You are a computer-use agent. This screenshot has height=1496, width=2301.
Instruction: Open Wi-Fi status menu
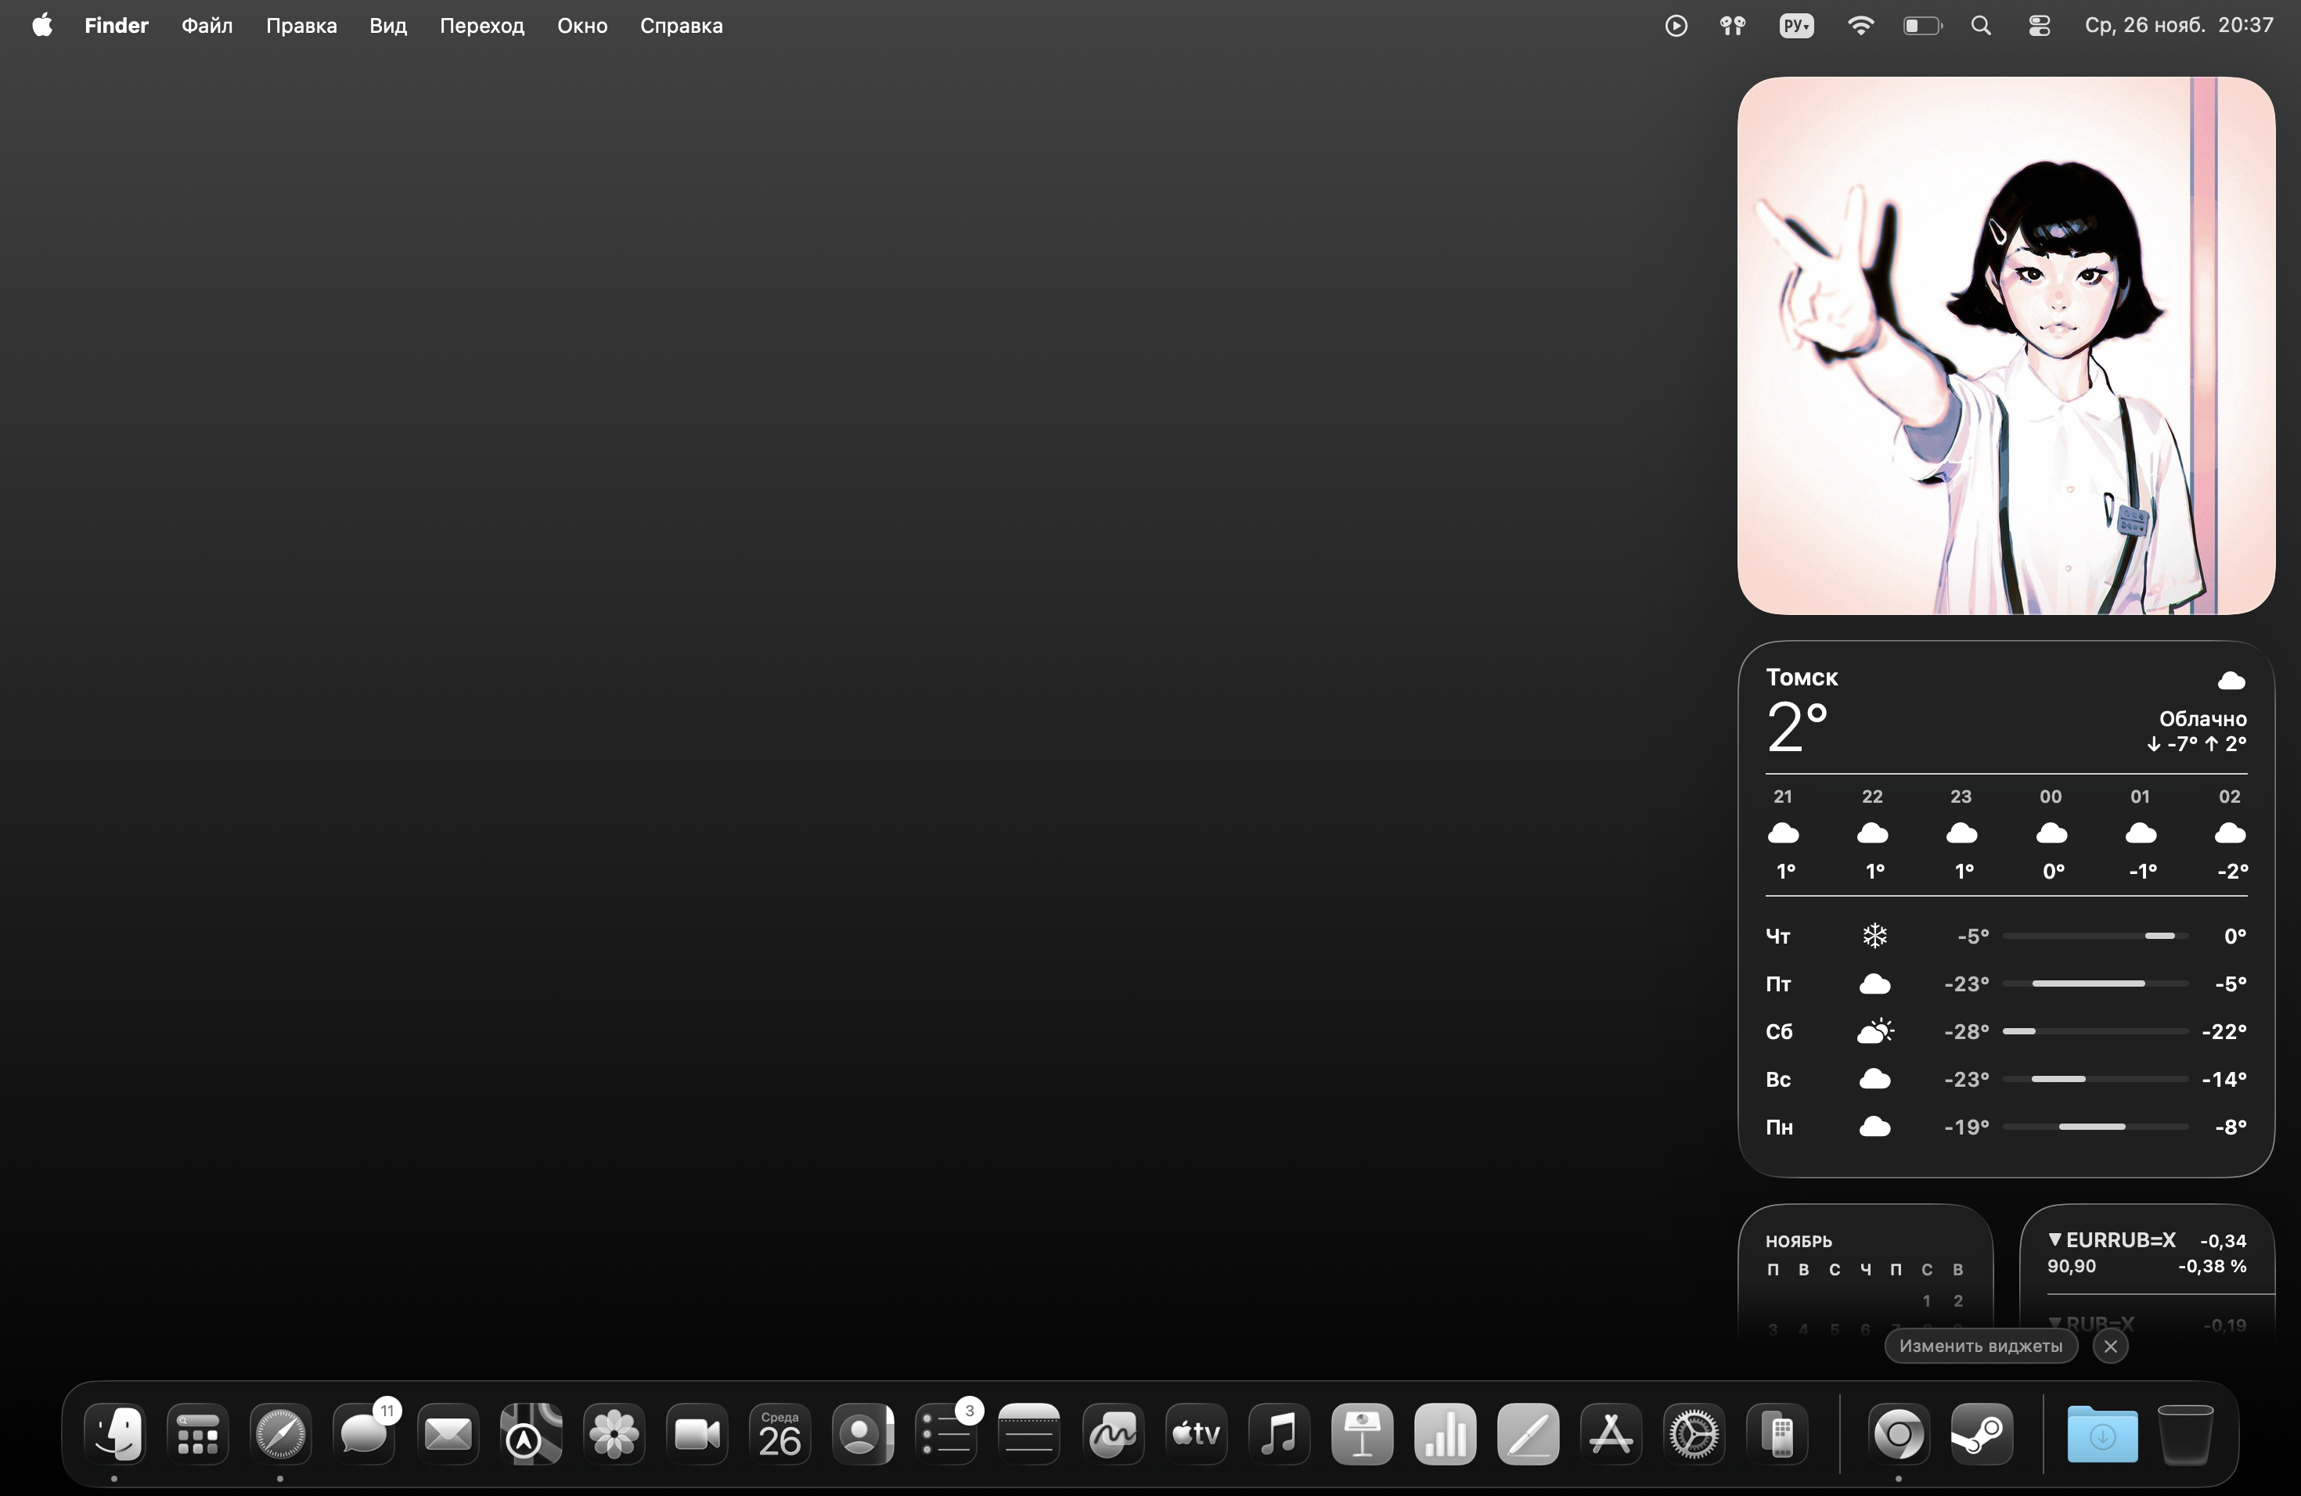[1860, 26]
